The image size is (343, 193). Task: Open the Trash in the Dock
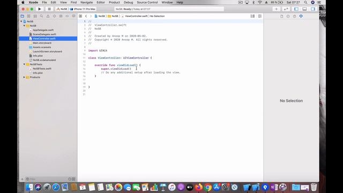pyautogui.click(x=314, y=187)
